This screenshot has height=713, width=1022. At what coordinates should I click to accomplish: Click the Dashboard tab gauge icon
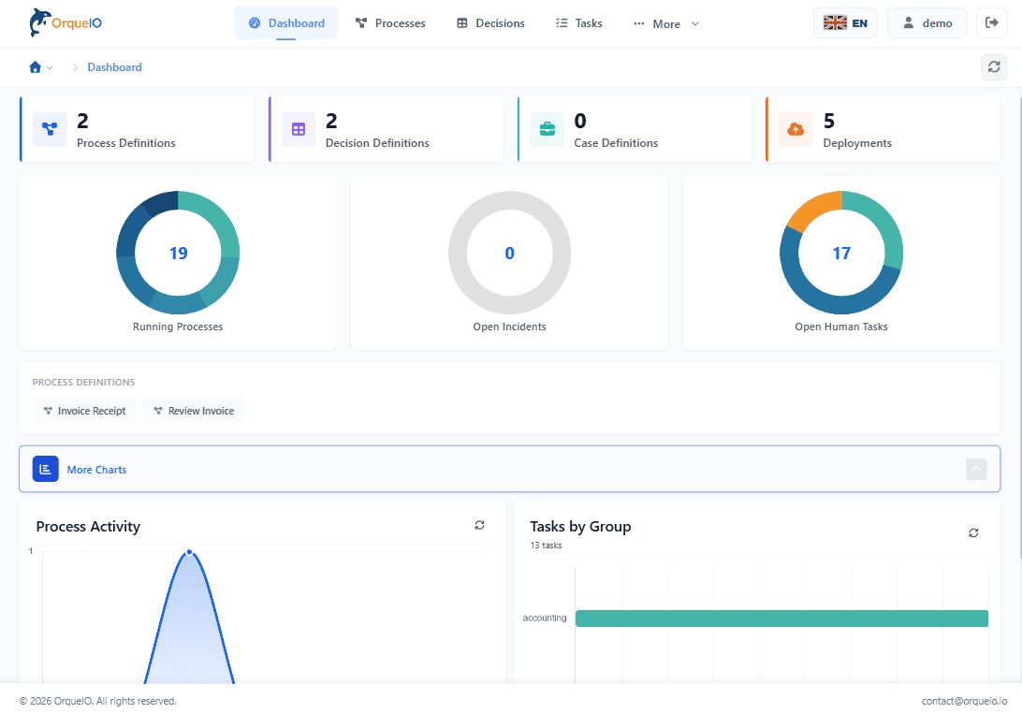(255, 22)
